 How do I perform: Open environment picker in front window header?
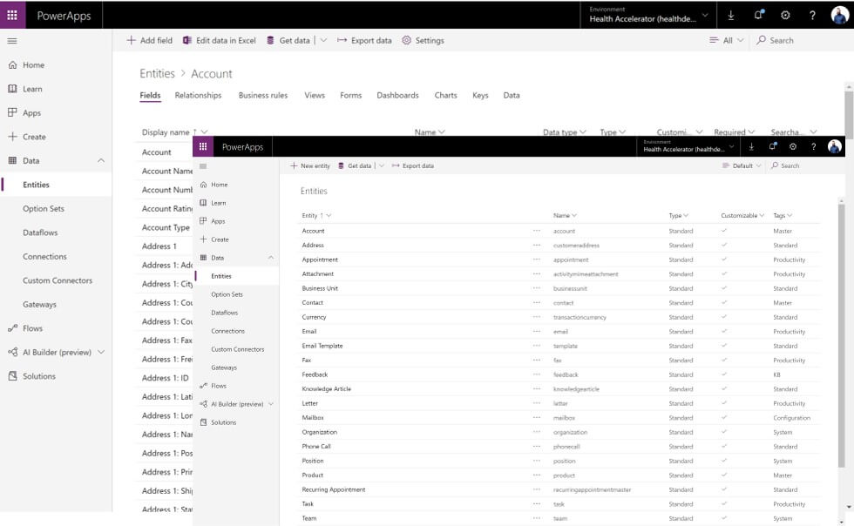pos(689,146)
